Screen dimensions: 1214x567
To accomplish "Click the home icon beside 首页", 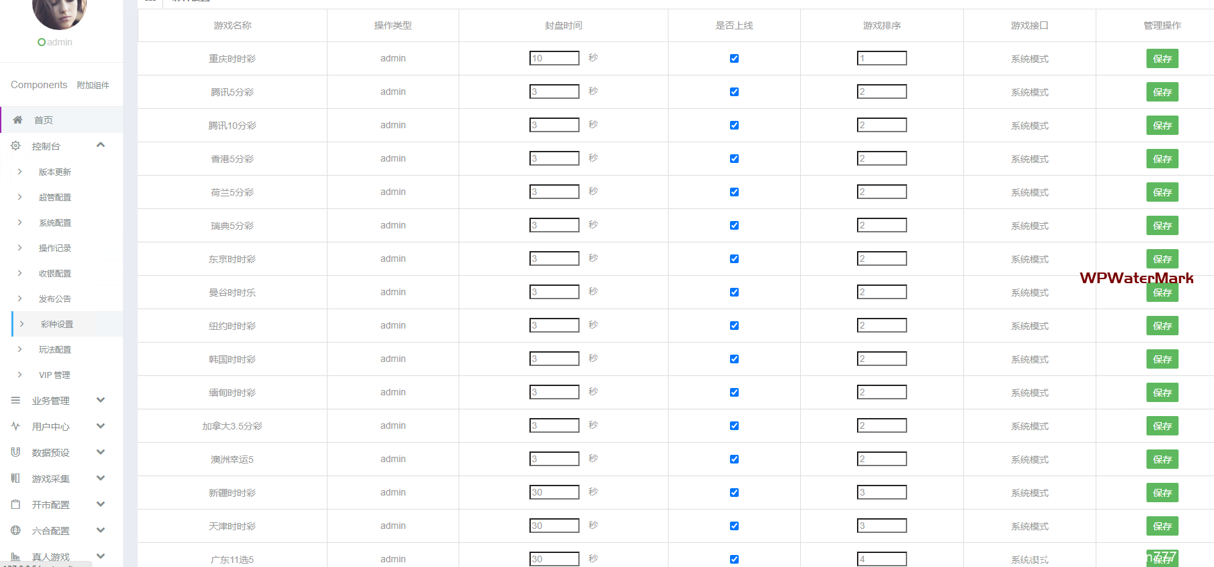I will 18,120.
